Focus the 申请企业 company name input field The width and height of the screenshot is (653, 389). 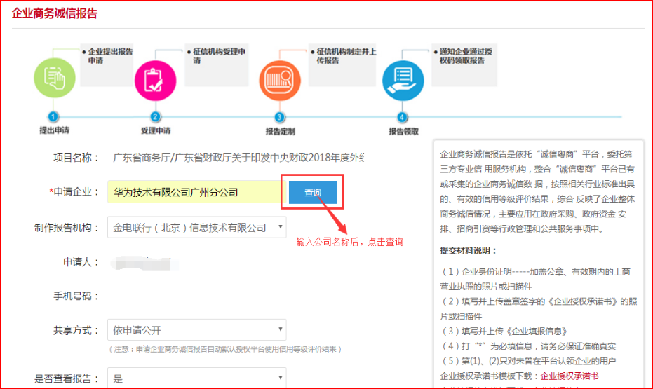(194, 192)
